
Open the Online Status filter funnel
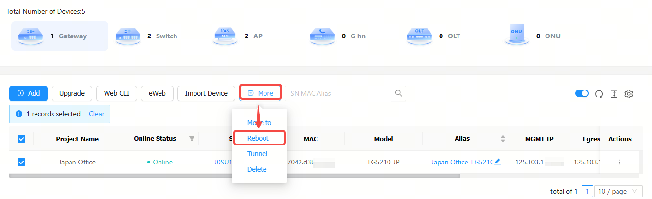coord(192,139)
